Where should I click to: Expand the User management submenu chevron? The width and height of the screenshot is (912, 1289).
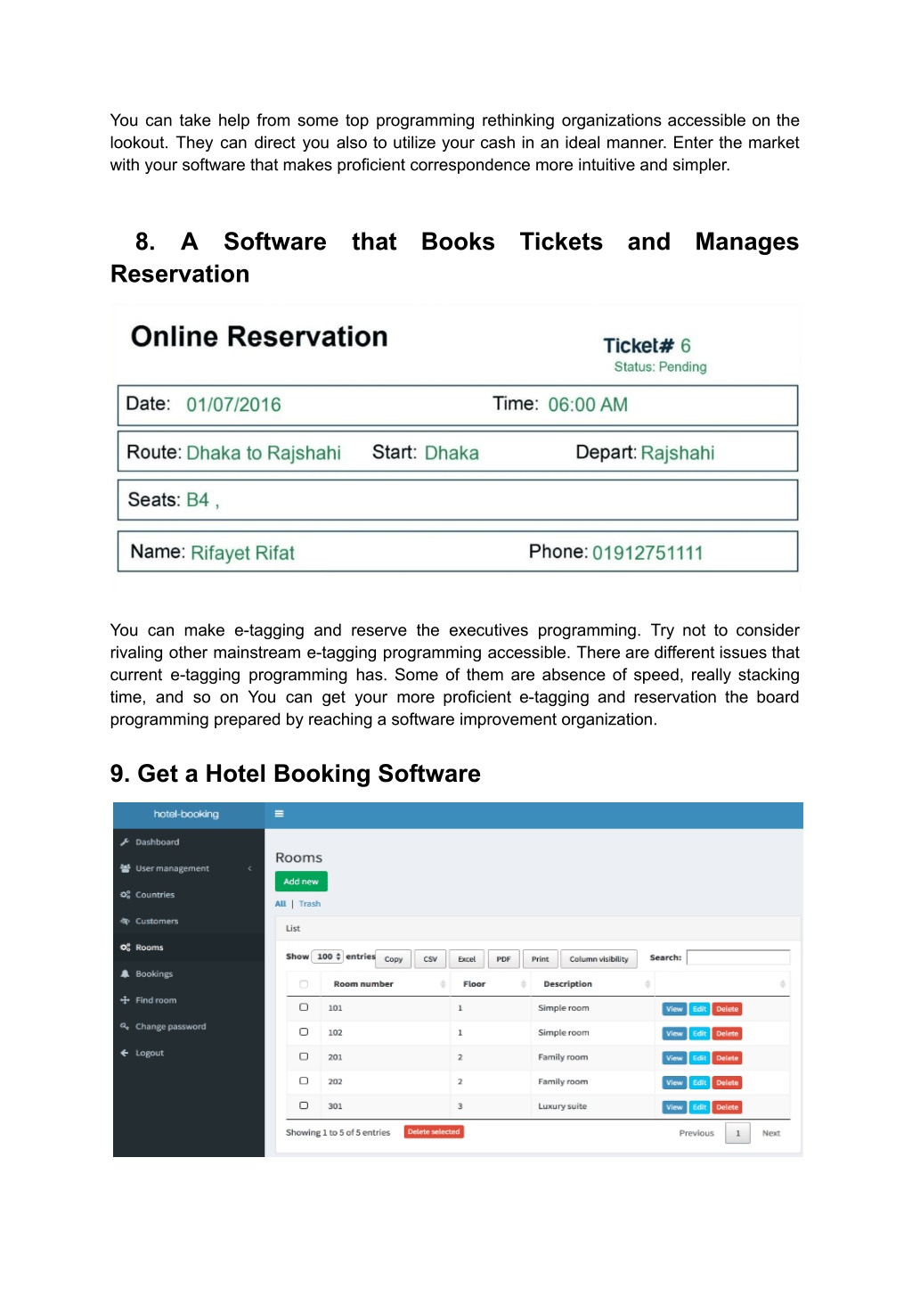point(249,868)
